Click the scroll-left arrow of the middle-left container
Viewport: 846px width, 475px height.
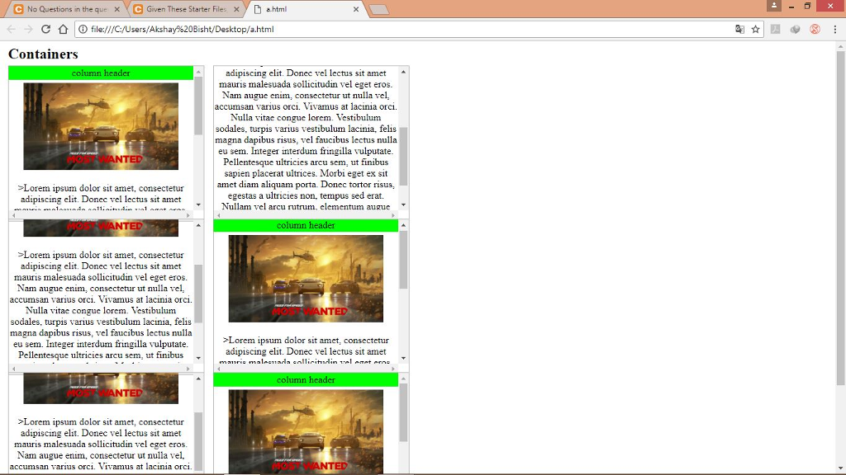click(x=14, y=369)
